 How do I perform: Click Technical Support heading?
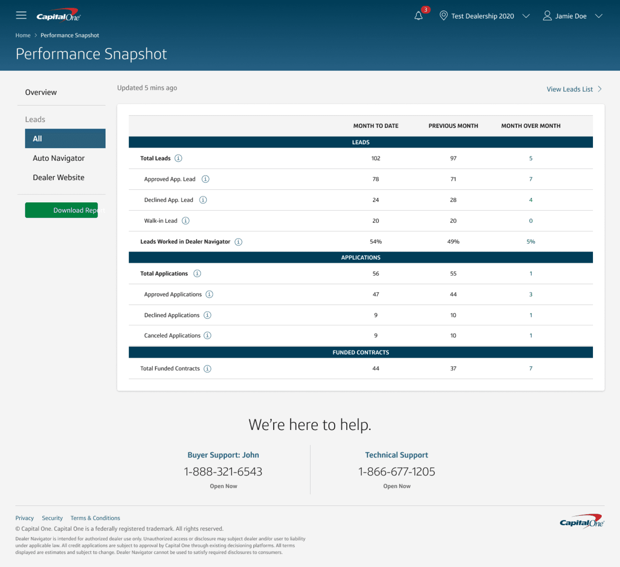[x=397, y=455]
